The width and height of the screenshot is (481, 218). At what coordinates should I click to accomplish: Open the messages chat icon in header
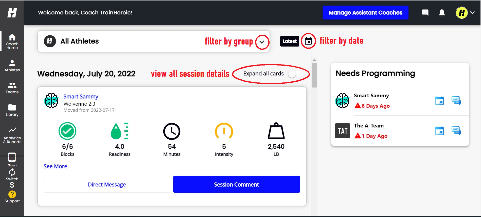click(425, 12)
